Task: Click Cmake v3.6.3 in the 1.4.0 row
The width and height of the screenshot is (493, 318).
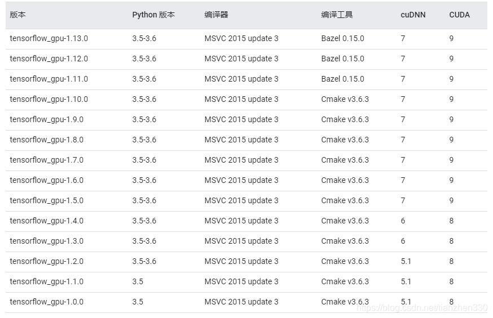Action: pyautogui.click(x=345, y=221)
